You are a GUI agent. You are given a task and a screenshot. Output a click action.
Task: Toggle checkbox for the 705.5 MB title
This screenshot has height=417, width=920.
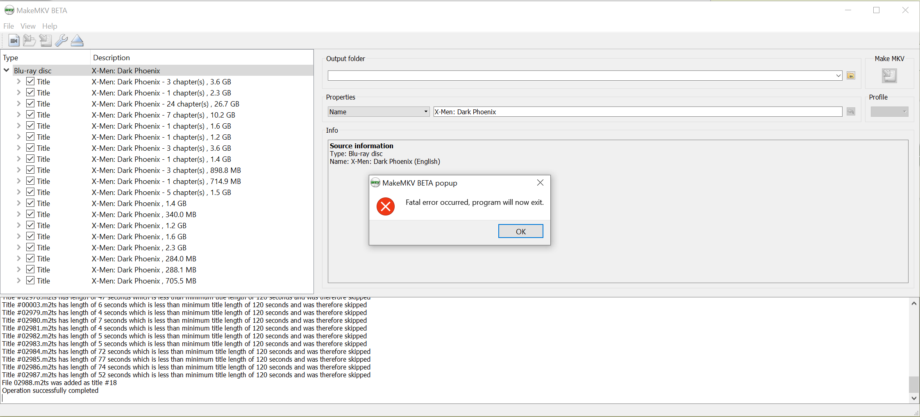point(30,280)
